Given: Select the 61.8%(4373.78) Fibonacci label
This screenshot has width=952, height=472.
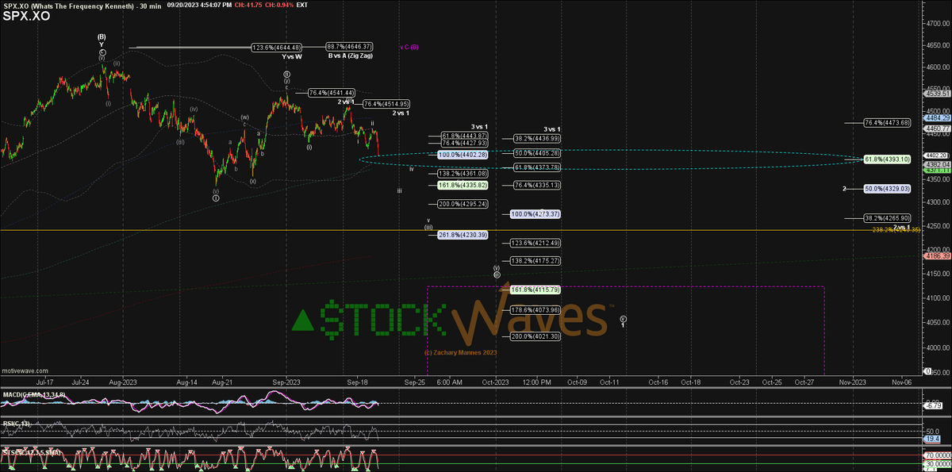Looking at the screenshot, I should (538, 167).
